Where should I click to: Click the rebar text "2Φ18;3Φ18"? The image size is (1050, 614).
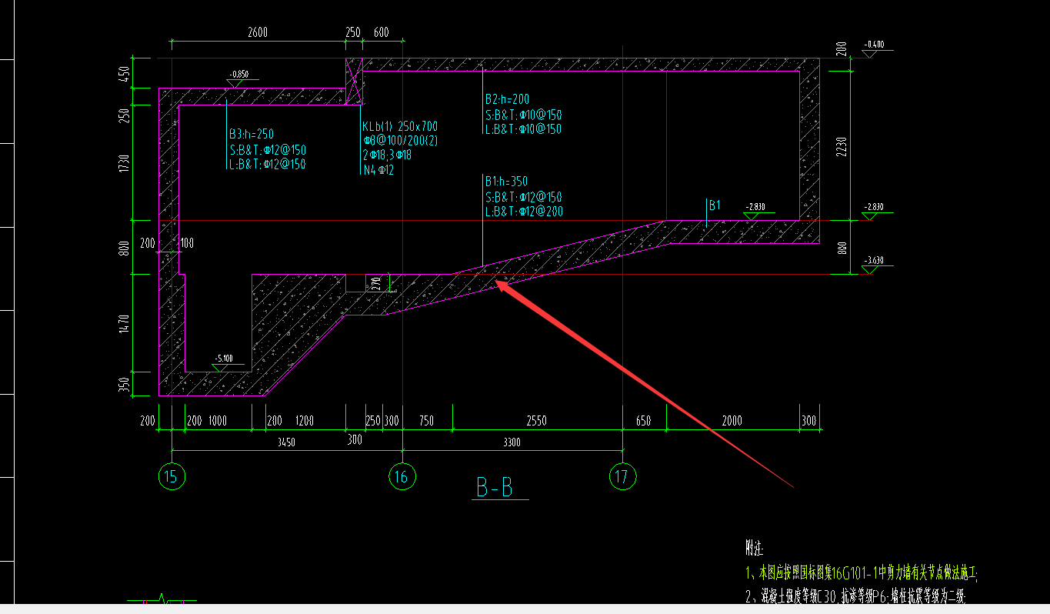(387, 155)
